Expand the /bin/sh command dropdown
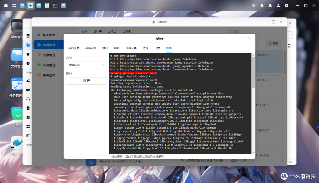Image resolution: width=319 pixels, height=183 pixels. [x=86, y=65]
